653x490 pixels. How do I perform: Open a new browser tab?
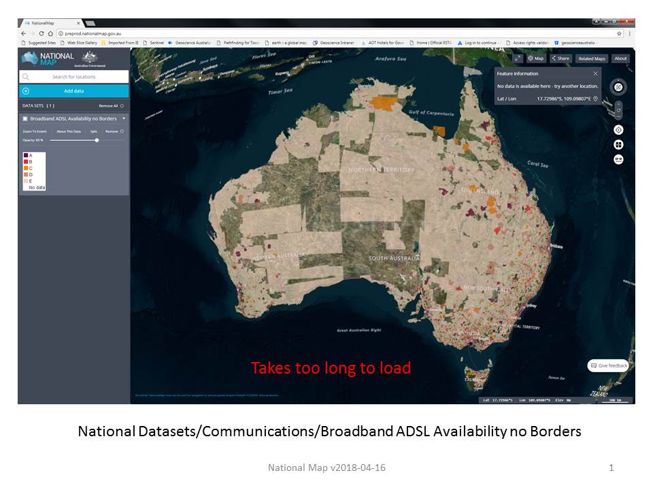pos(90,23)
